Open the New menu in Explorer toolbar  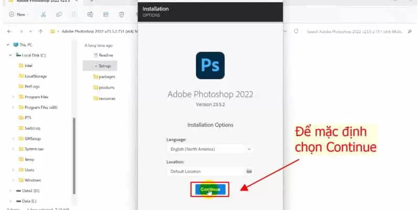point(19,15)
